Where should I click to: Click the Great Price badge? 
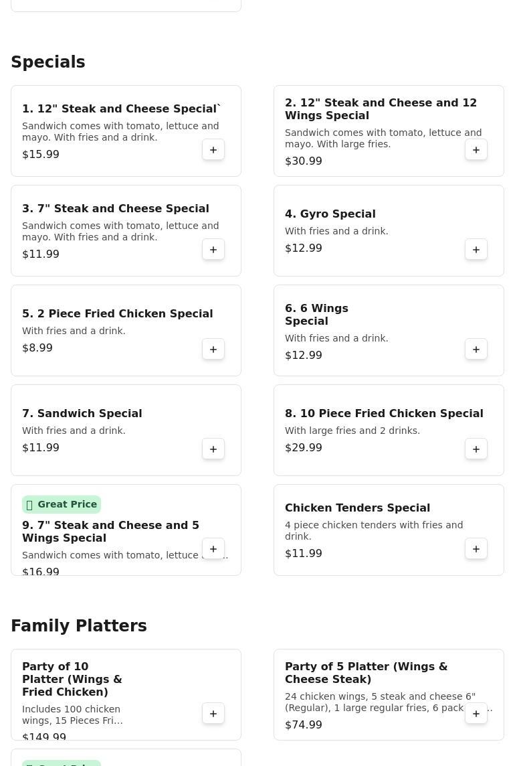pos(62,504)
